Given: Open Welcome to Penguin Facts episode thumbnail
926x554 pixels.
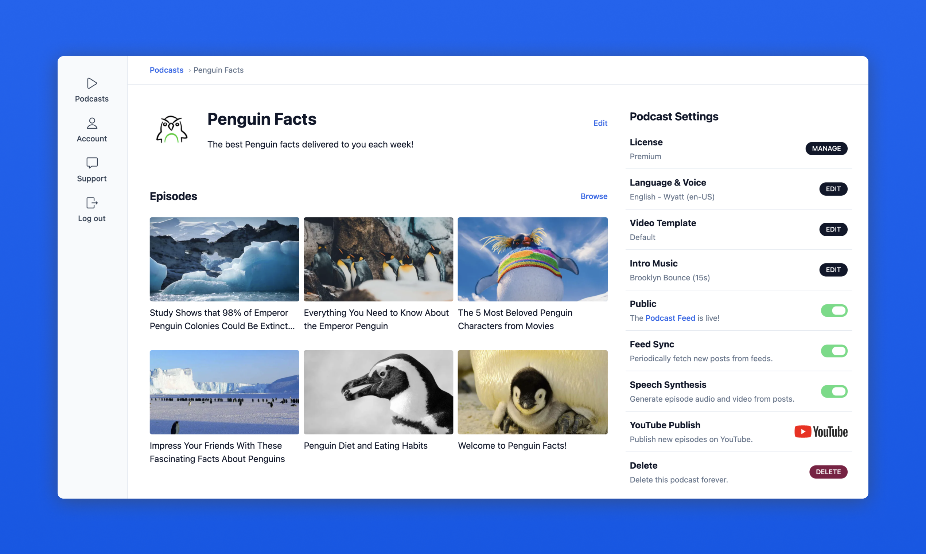Looking at the screenshot, I should pos(532,392).
